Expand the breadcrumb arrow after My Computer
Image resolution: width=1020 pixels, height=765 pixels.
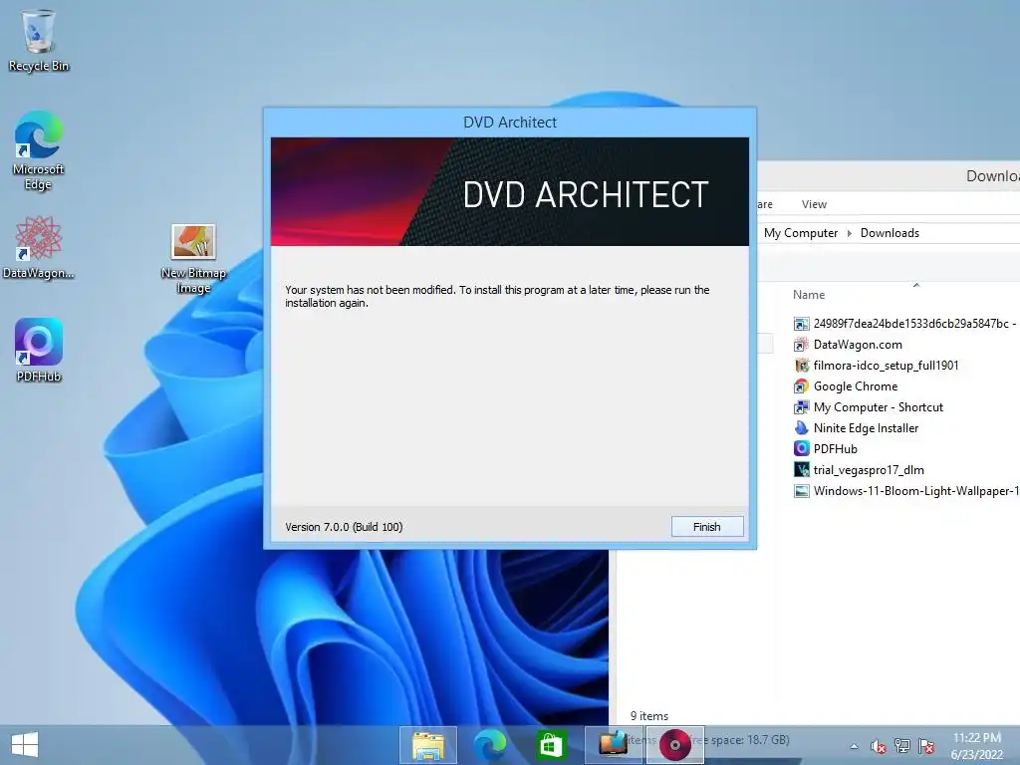coord(849,233)
